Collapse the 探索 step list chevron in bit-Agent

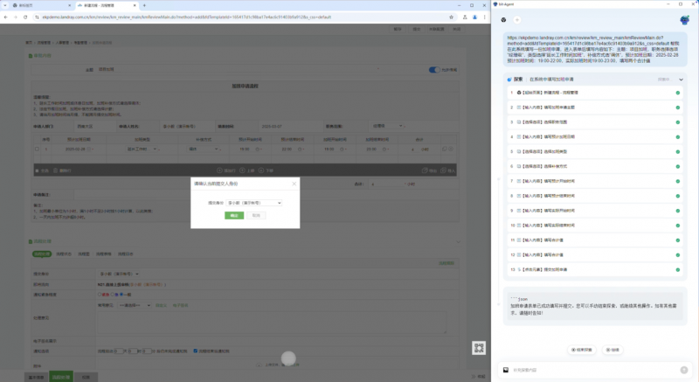click(x=681, y=80)
